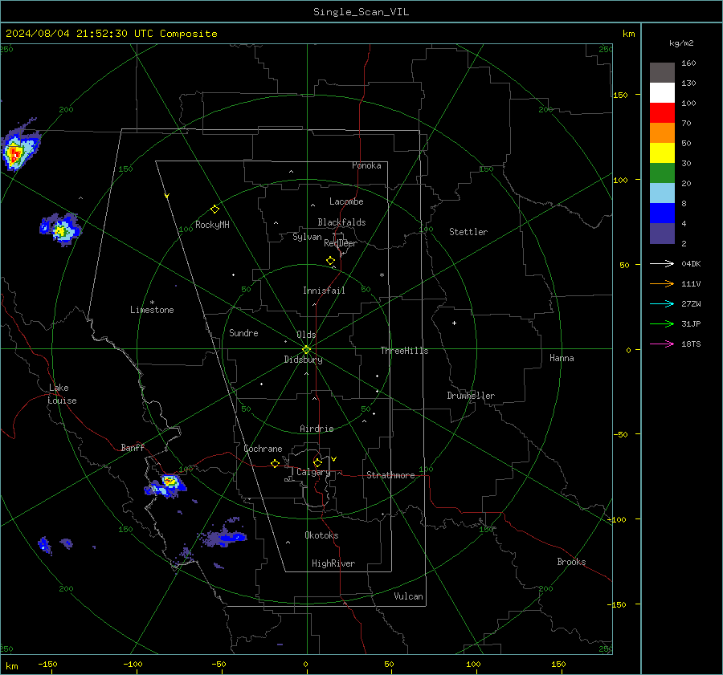This screenshot has height=675, width=723.
Task: Click the Hanna town label
Action: pyautogui.click(x=562, y=358)
